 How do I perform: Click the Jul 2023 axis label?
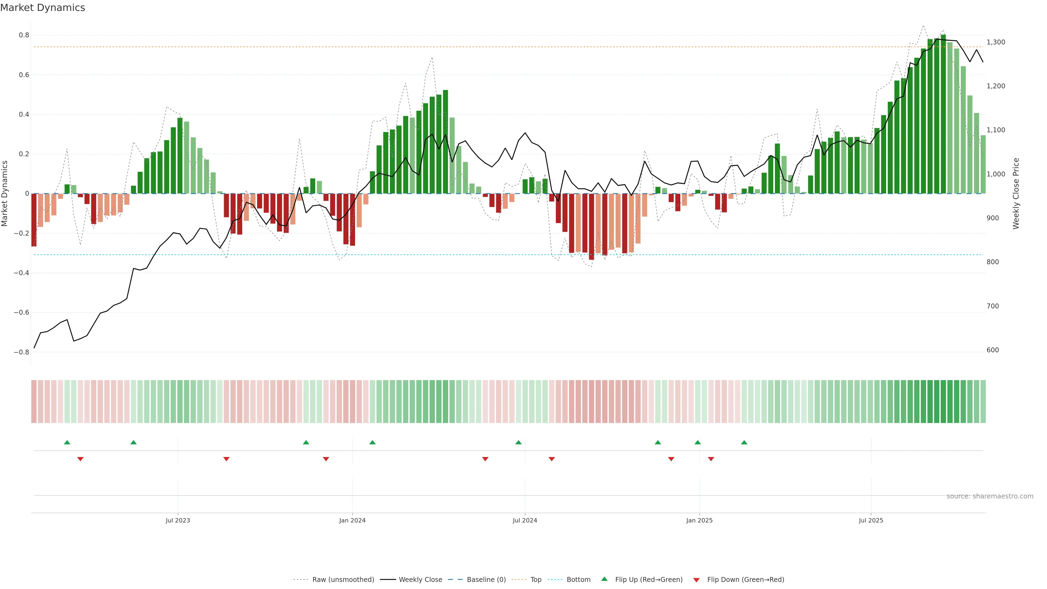click(x=177, y=520)
